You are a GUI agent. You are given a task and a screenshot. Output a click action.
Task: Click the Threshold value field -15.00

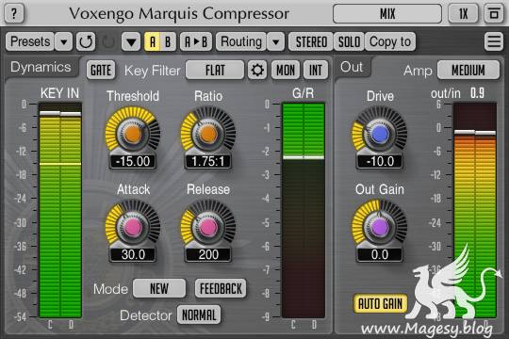133,161
